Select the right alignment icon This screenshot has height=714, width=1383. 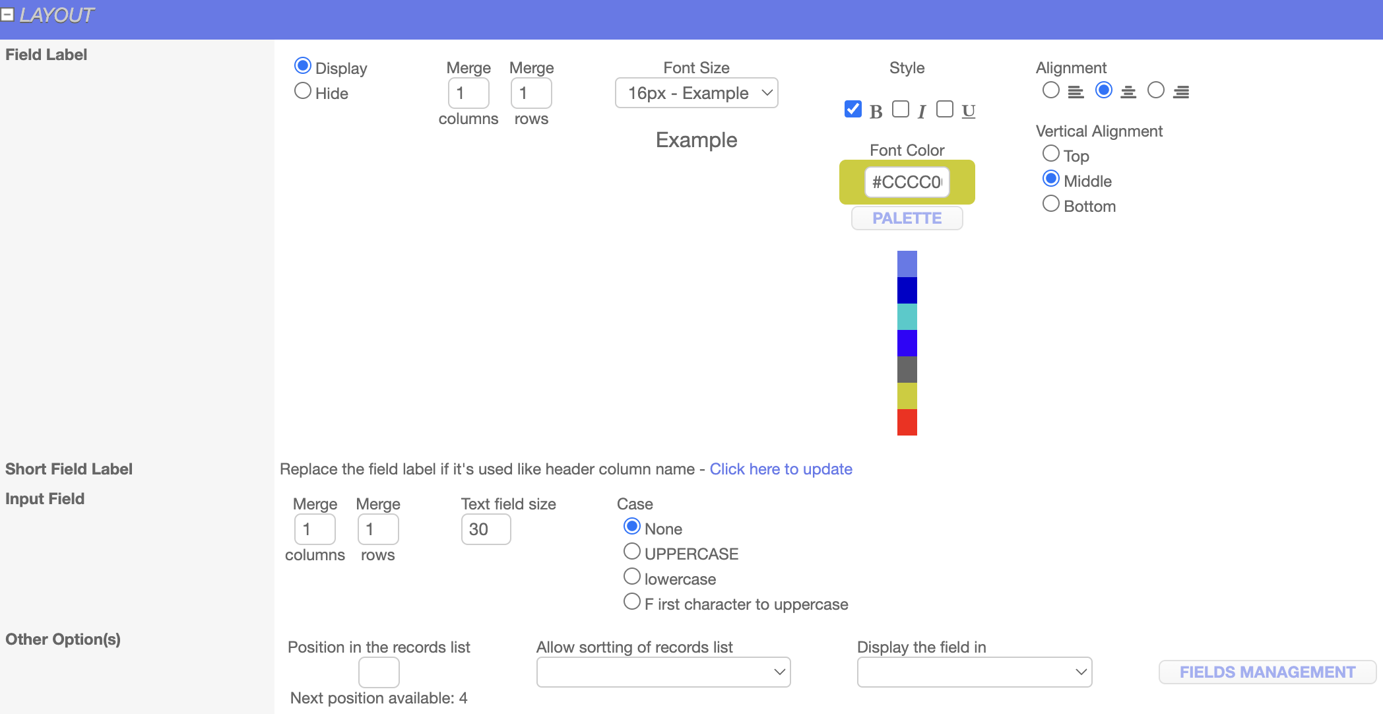click(x=1181, y=92)
